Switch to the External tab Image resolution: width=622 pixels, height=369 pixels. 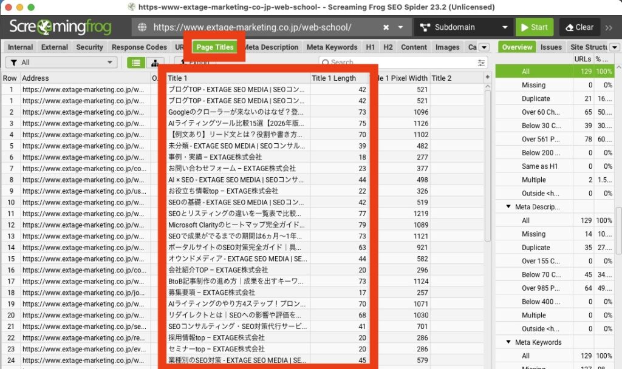(54, 47)
